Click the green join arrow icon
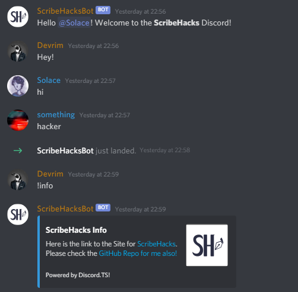Screen dimensions: 298x292 (18, 151)
